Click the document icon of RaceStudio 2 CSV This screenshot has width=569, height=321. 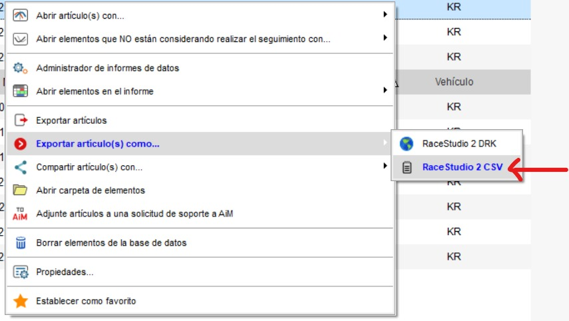click(407, 167)
